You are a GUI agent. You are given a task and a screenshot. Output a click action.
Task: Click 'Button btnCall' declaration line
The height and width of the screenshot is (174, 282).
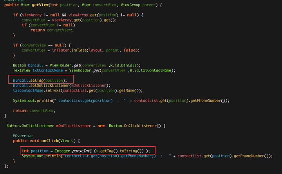click(x=77, y=65)
